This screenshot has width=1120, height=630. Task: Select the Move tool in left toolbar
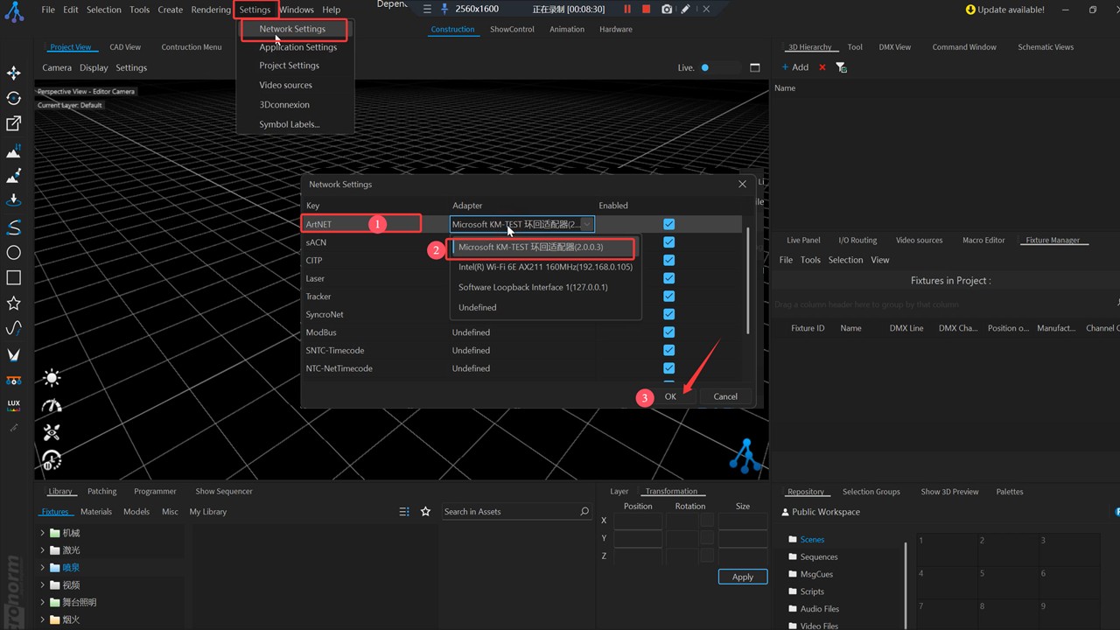click(x=14, y=73)
